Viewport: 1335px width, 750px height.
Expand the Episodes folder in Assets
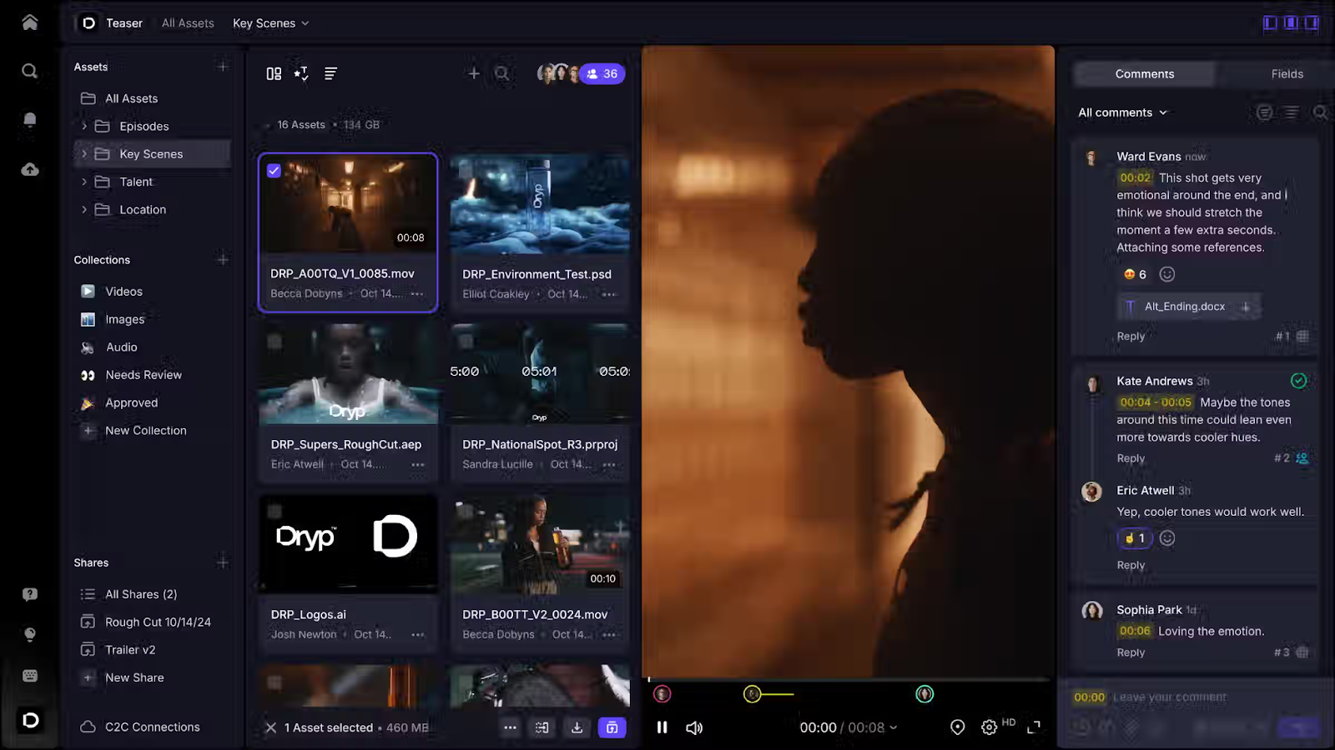coord(83,126)
